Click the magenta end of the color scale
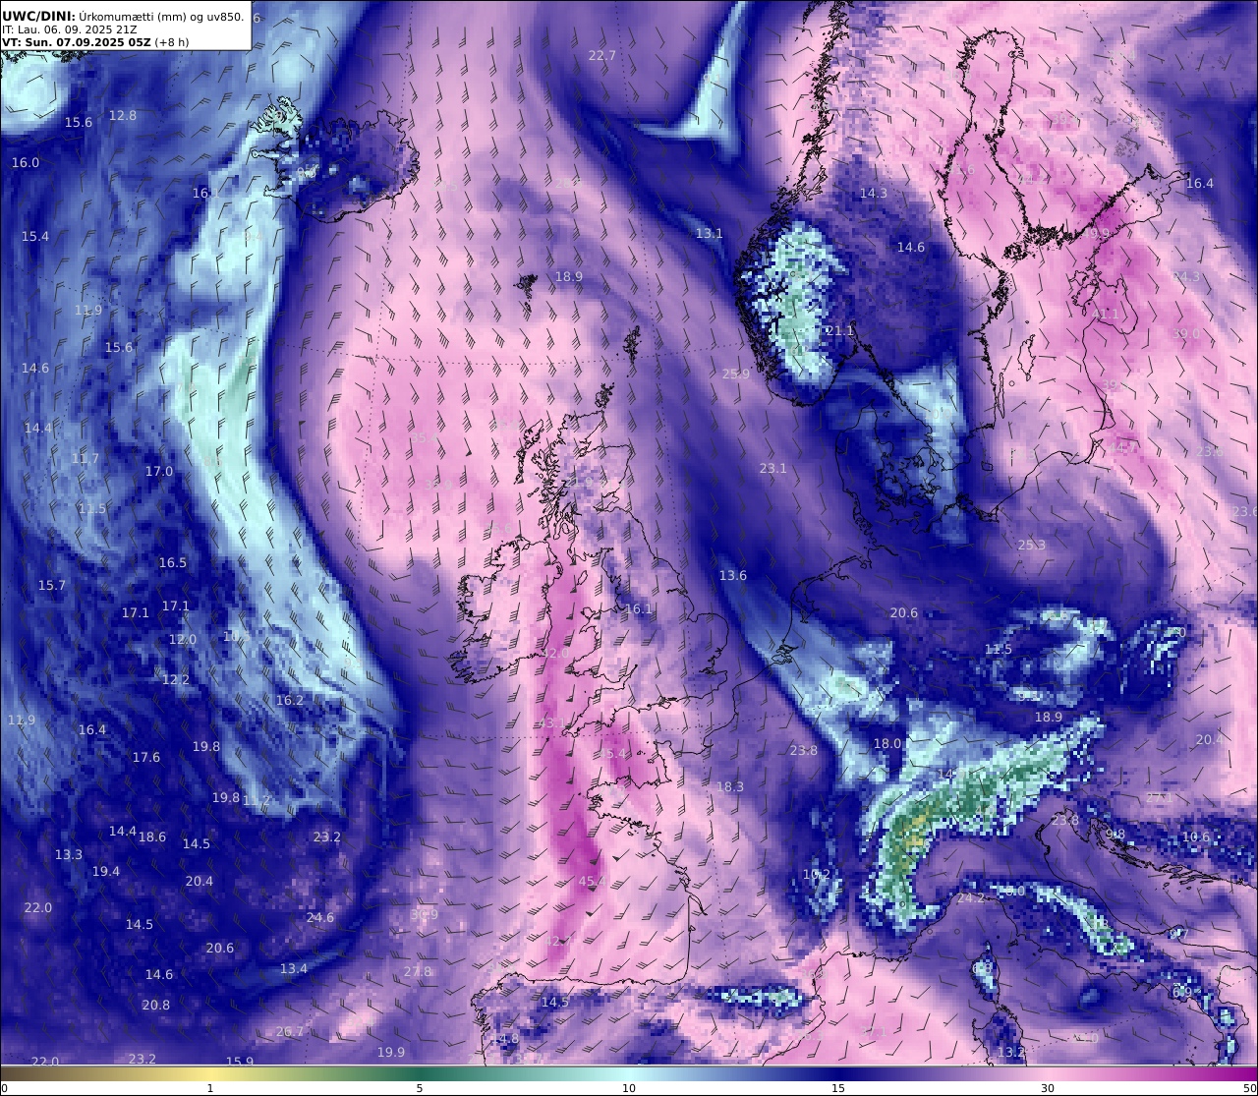This screenshot has width=1258, height=1096. pos(1243,1073)
